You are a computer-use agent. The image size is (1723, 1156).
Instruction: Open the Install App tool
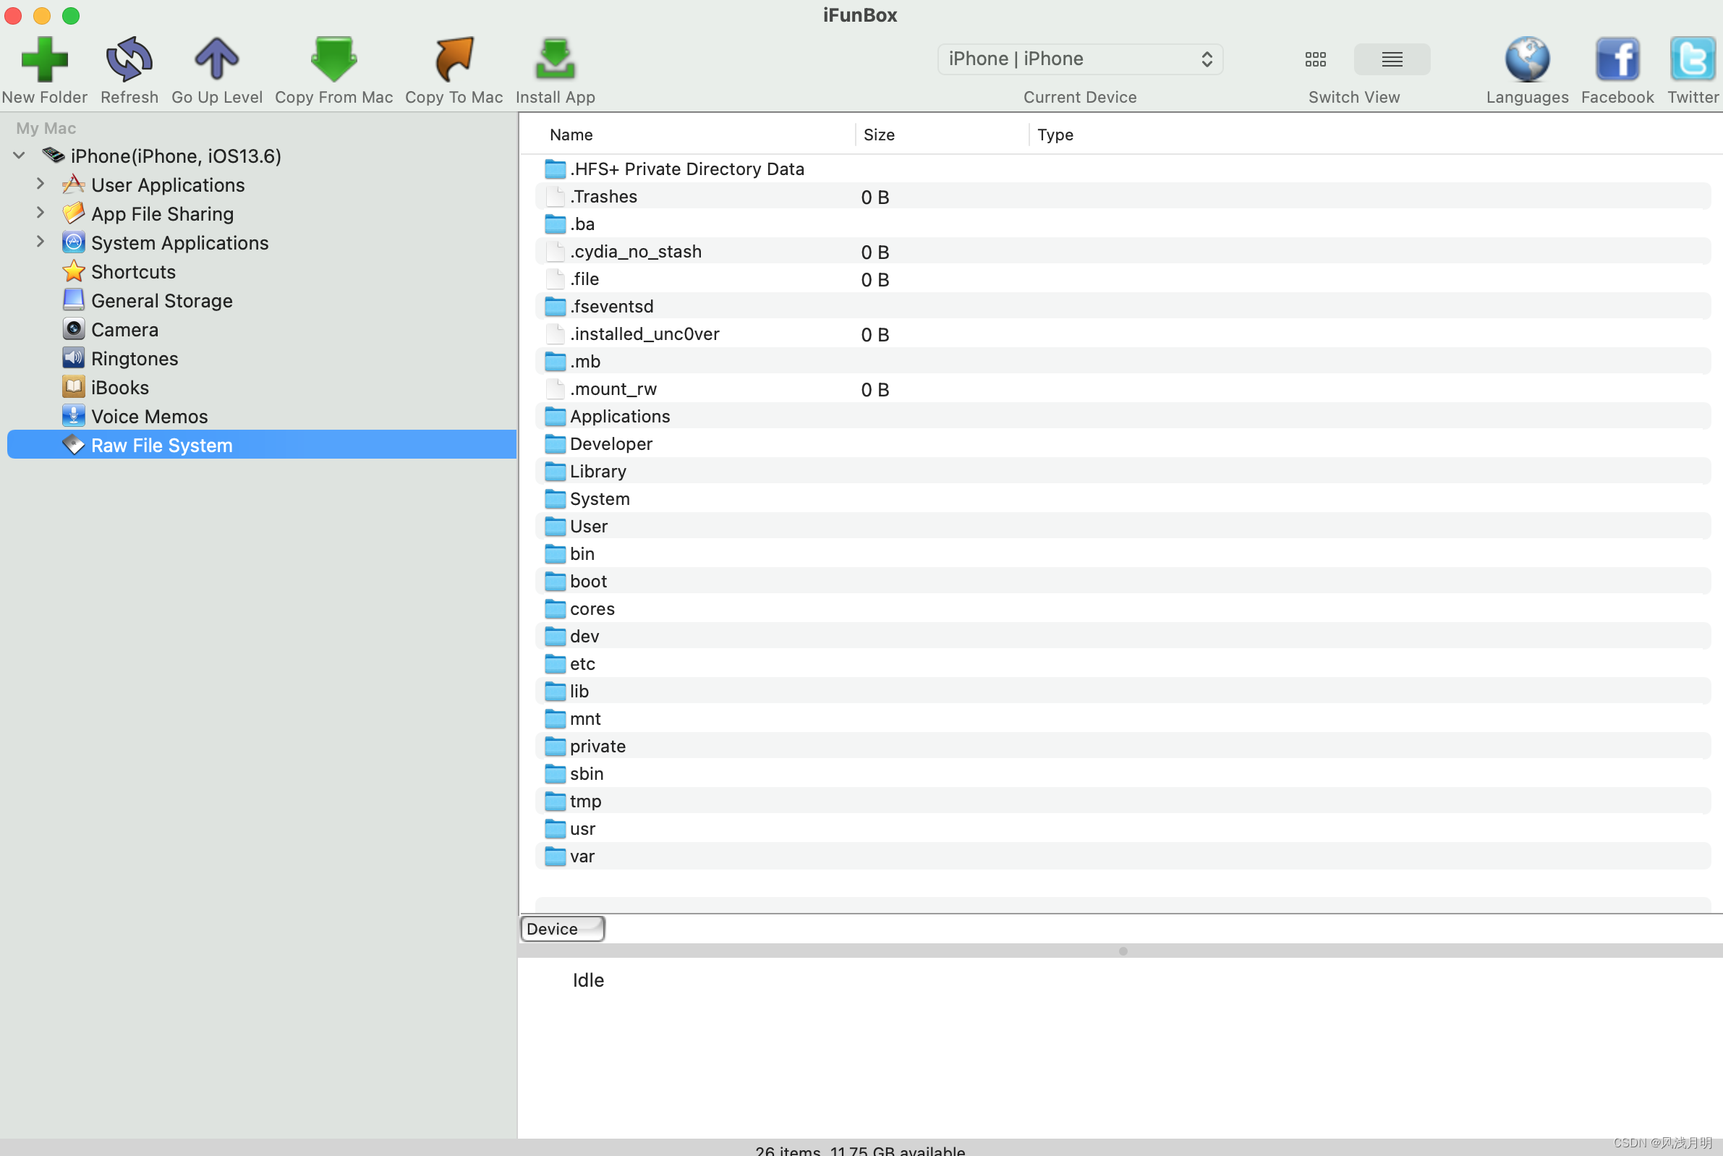tap(555, 59)
